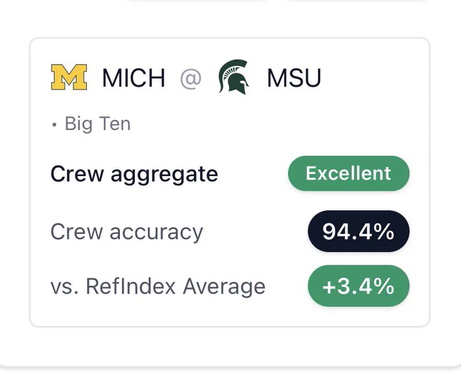Click the Michigan block M logo
The width and height of the screenshot is (461, 372).
[x=69, y=77]
